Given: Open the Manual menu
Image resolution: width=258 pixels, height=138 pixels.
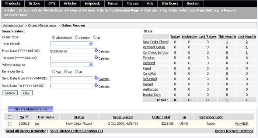Looking at the screenshot, I should (133, 4).
